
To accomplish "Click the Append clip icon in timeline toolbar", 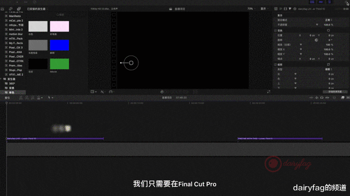I will click(33, 97).
